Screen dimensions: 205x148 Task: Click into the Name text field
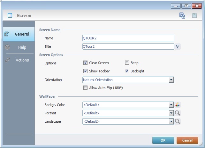tap(128, 38)
